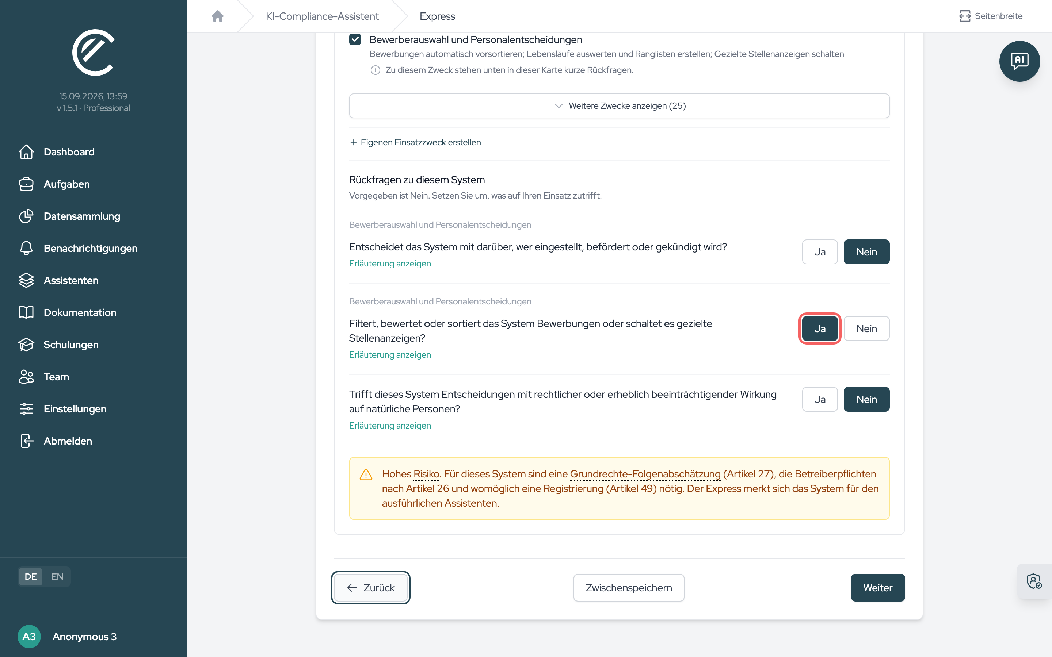Viewport: 1052px width, 657px height.
Task: Go back with the Zurück button
Action: click(x=370, y=588)
